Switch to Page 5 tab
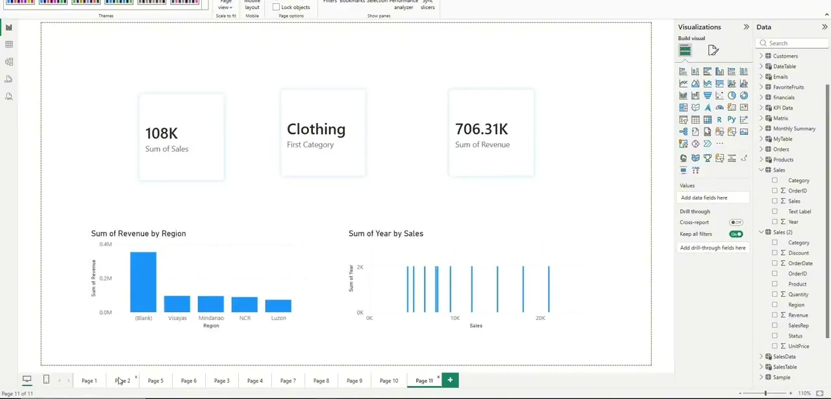The width and height of the screenshot is (831, 399). coord(155,381)
